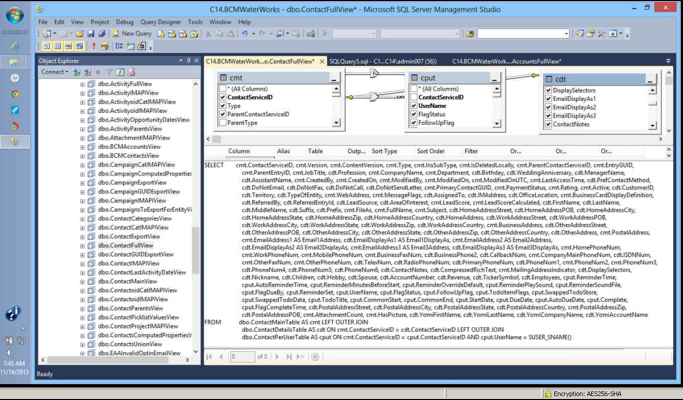Click the Find in Files icon

point(470,33)
